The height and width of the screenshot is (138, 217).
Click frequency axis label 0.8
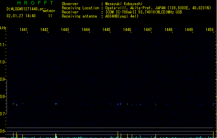(3, 97)
